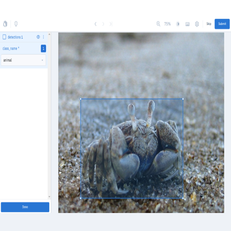Click sidebar scrollbar up arrow
231x231 pixels.
click(x=49, y=34)
